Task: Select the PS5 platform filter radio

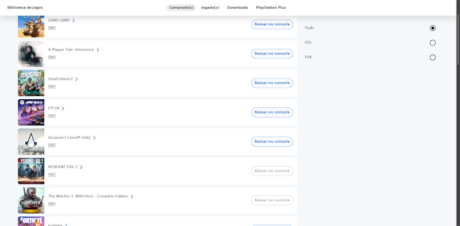Action: (x=432, y=43)
